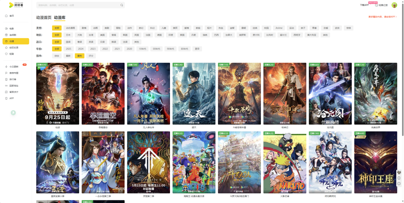Click the 推荐专题 flag icon

[x=6, y=73]
